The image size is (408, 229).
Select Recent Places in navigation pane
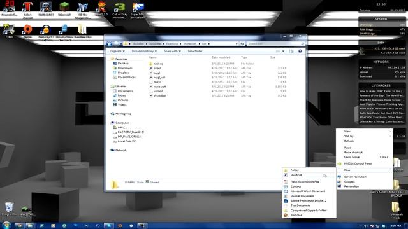coord(126,77)
